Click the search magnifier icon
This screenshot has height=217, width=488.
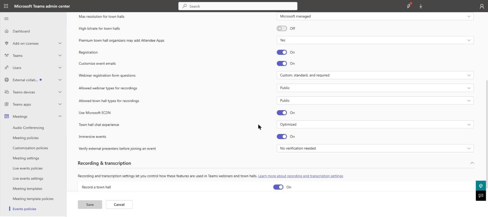[x=185, y=6]
